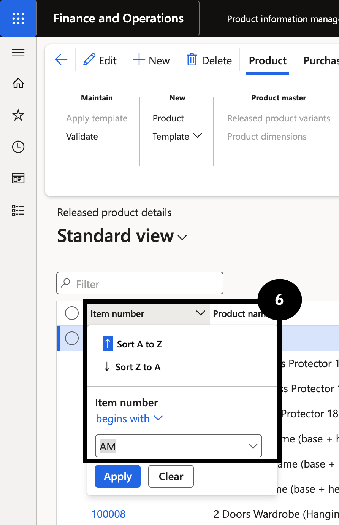This screenshot has width=339, height=525.
Task: Open Recent clock icon in sidebar
Action: coord(18,146)
